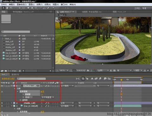Open the Layer (L) menu

32,4
